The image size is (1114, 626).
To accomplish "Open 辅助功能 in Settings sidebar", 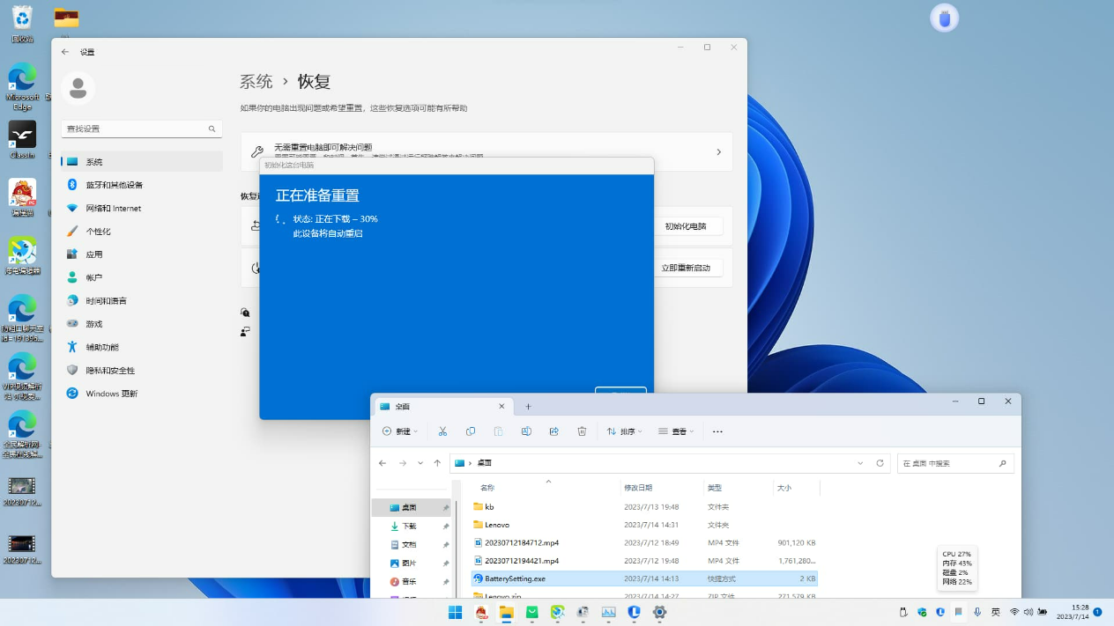I will [141, 347].
